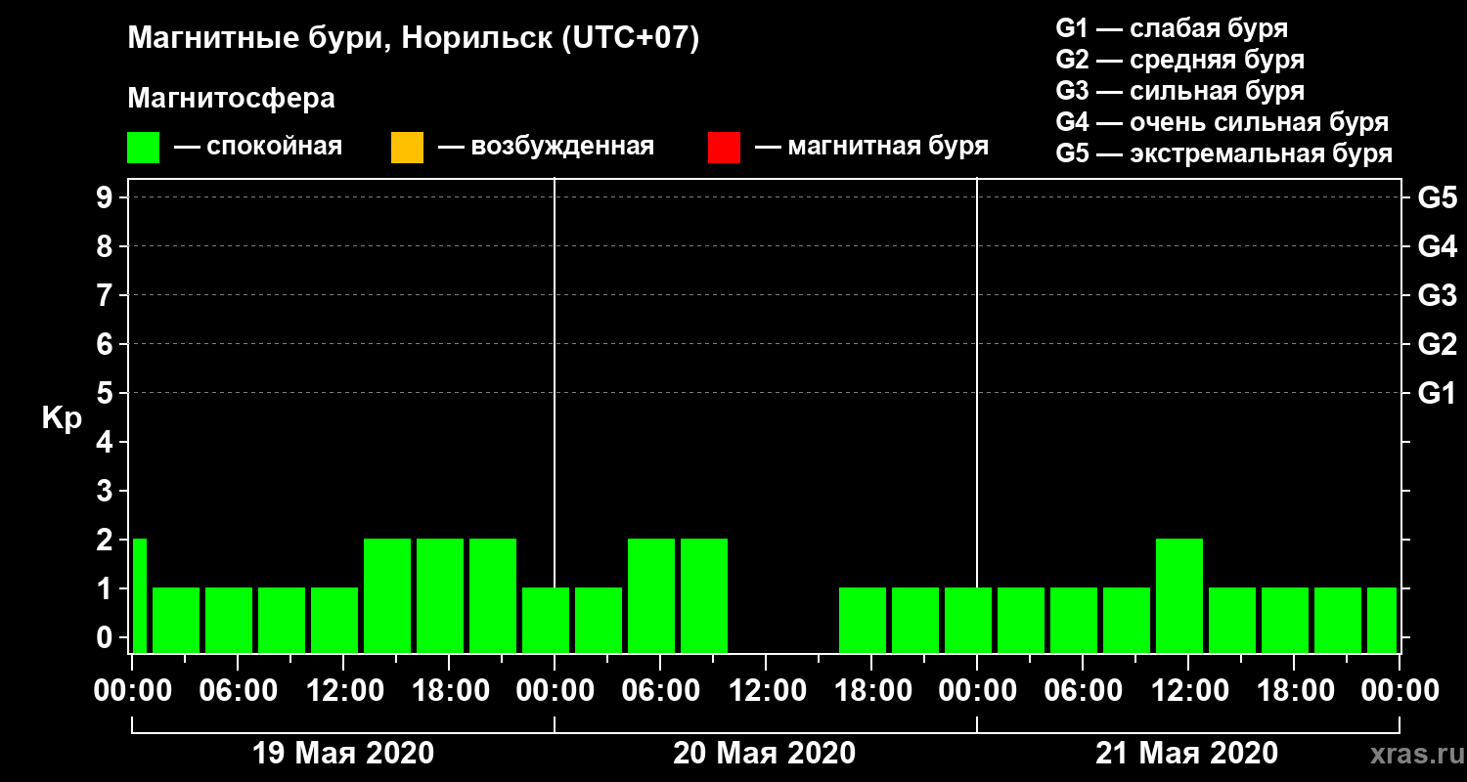
Task: Click the 'Kp' axis label
Action: point(62,418)
